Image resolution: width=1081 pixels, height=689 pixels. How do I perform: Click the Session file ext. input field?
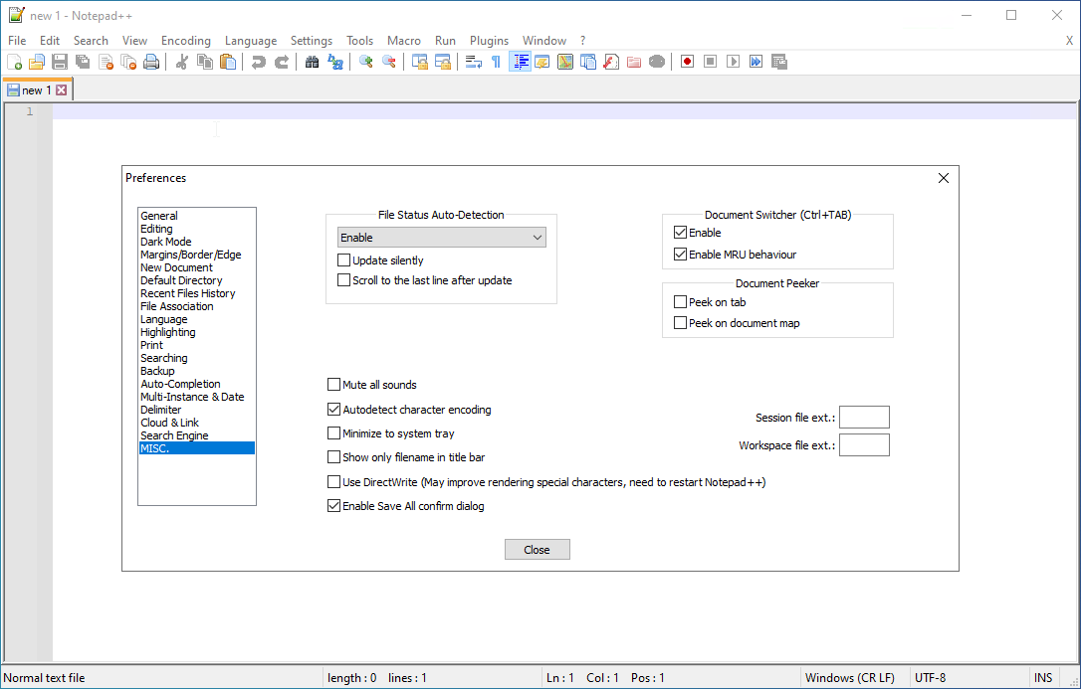click(x=864, y=418)
